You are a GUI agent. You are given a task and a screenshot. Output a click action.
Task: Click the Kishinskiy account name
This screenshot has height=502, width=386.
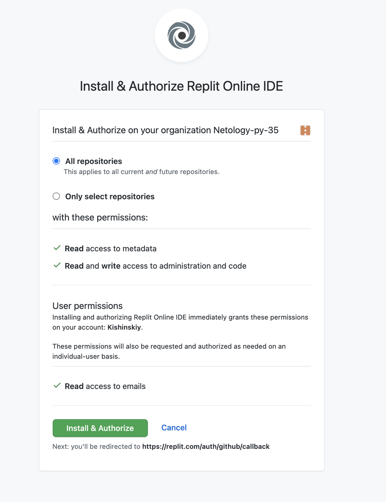tap(124, 328)
